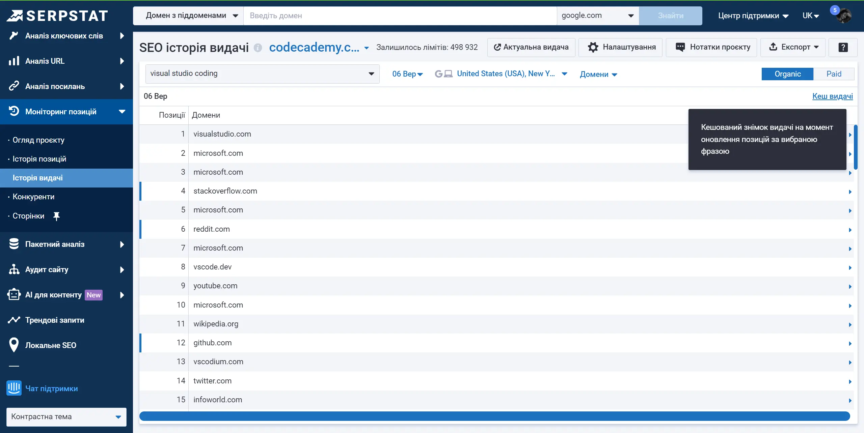Screen dimensions: 864x433
Task: Select Історія видачі menu item
Action: (66, 178)
